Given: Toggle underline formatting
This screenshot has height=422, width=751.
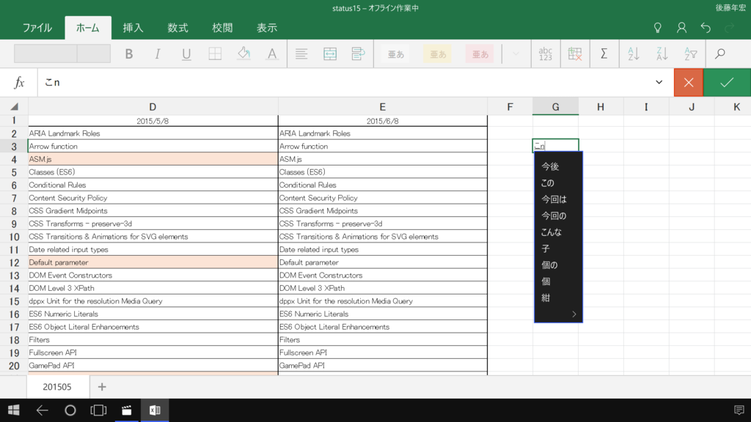Looking at the screenshot, I should (x=186, y=53).
